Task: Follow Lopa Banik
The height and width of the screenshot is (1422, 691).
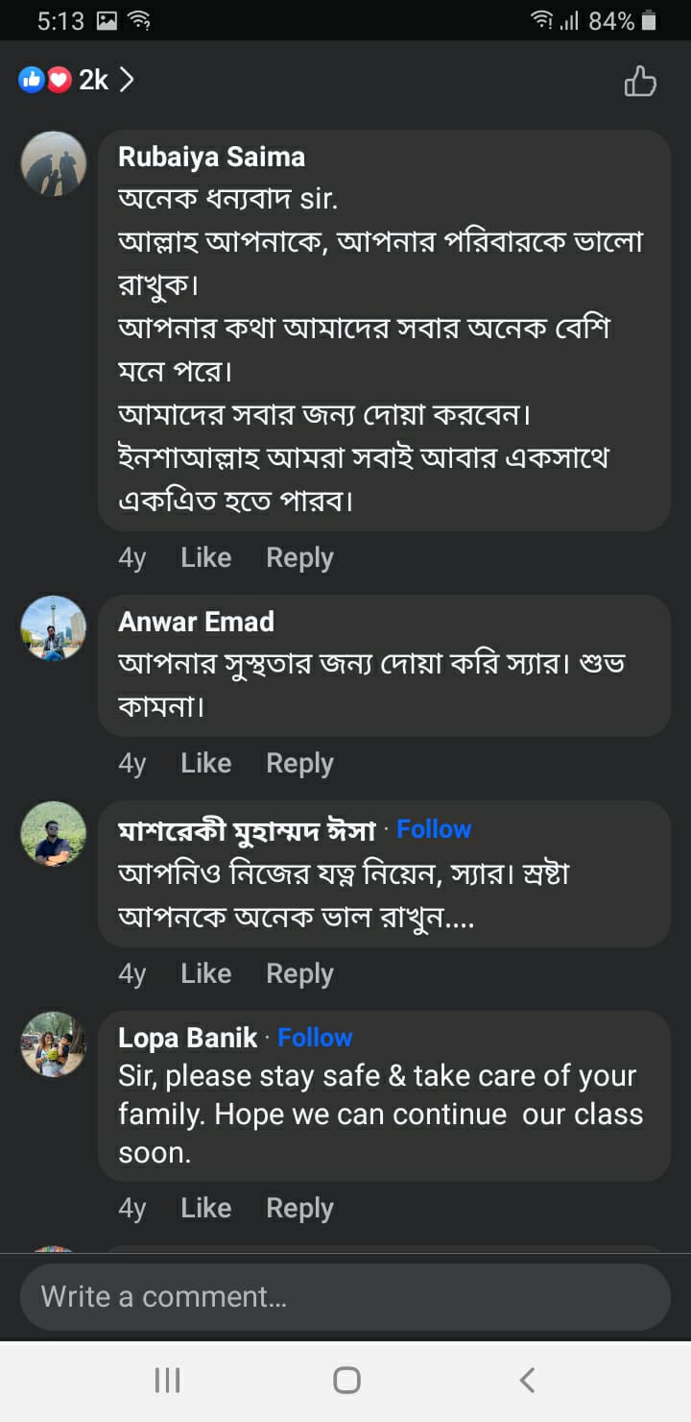Action: point(315,1038)
